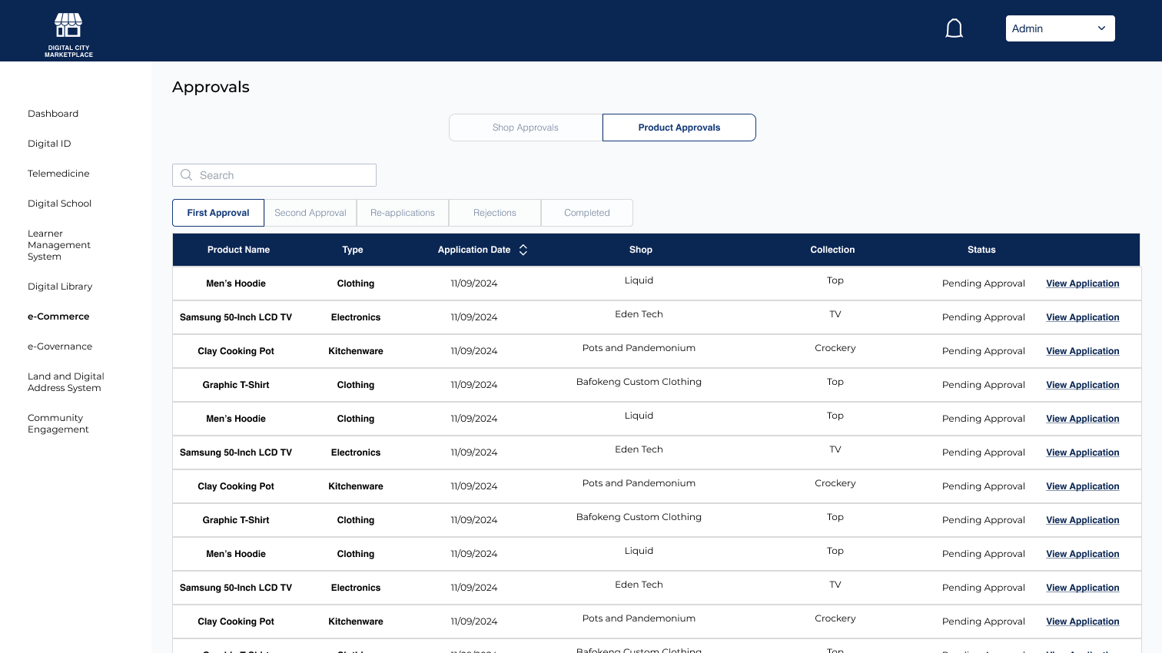The image size is (1162, 653).
Task: Open Land and Digital Address System
Action: (x=65, y=382)
